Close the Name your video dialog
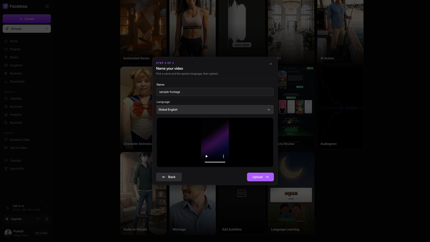The image size is (430, 242). tap(271, 64)
